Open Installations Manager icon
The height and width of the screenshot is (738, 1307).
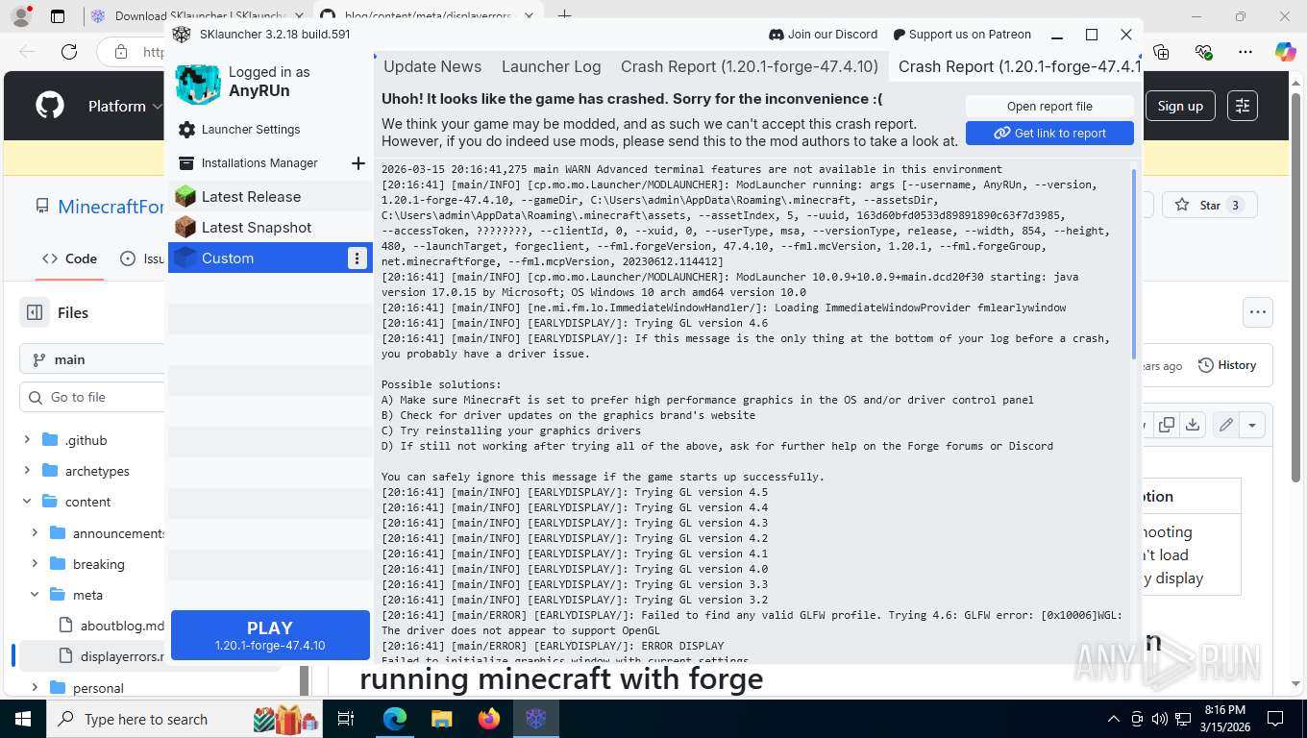tap(186, 163)
